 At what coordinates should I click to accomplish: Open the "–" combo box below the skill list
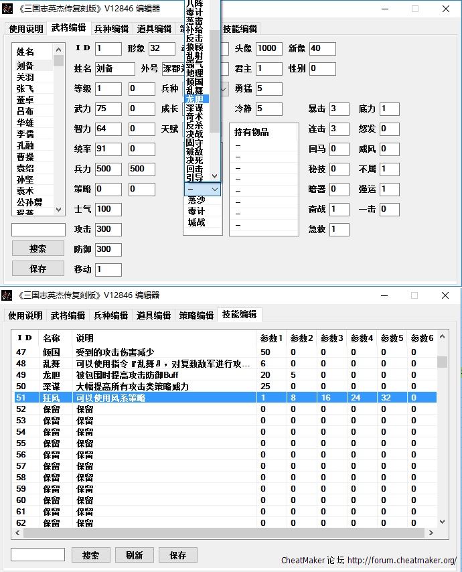tap(202, 190)
